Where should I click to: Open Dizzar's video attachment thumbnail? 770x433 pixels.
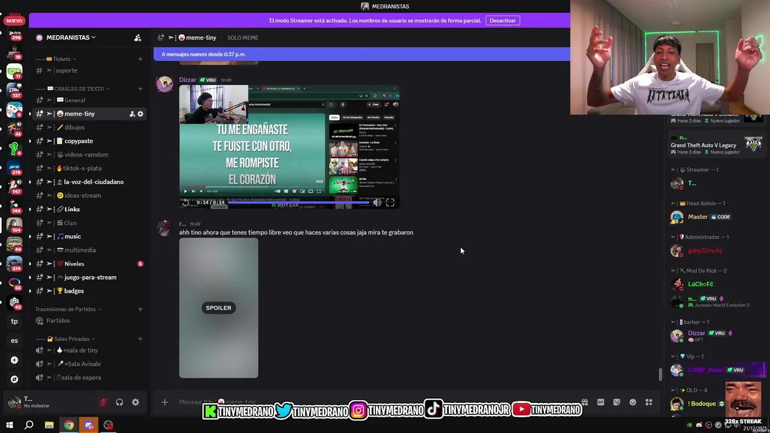289,147
